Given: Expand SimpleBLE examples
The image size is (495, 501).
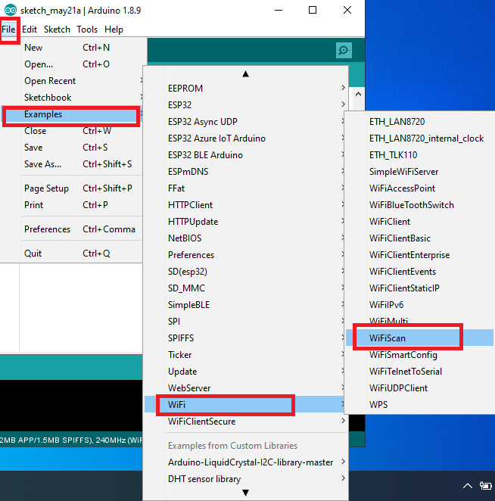Looking at the screenshot, I should [244, 305].
